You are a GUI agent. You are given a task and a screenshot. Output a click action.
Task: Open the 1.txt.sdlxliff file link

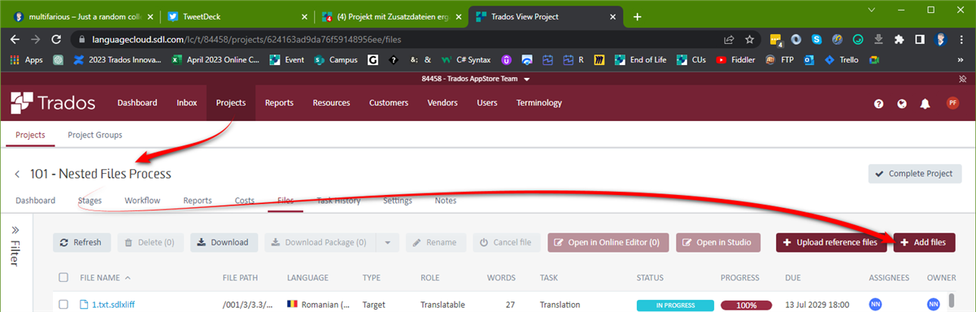[x=112, y=305]
